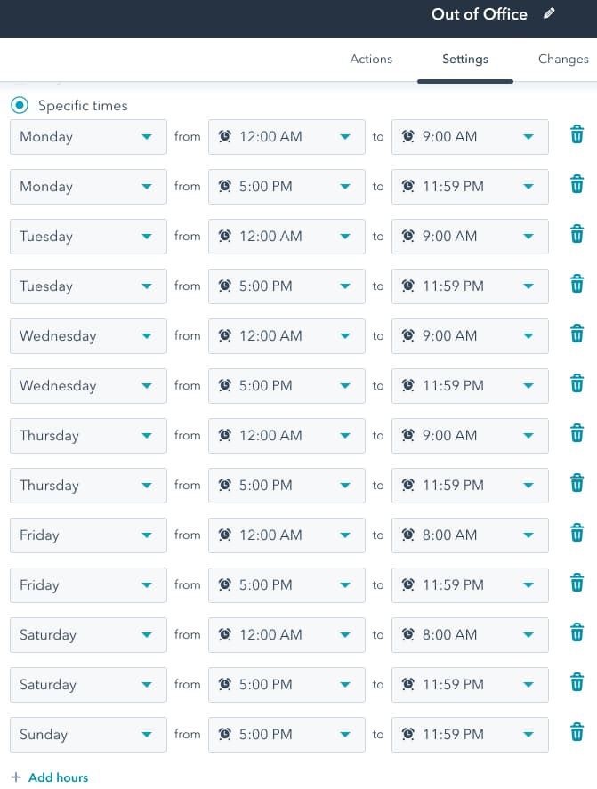
Task: Open the first Monday day dropdown
Action: [88, 137]
